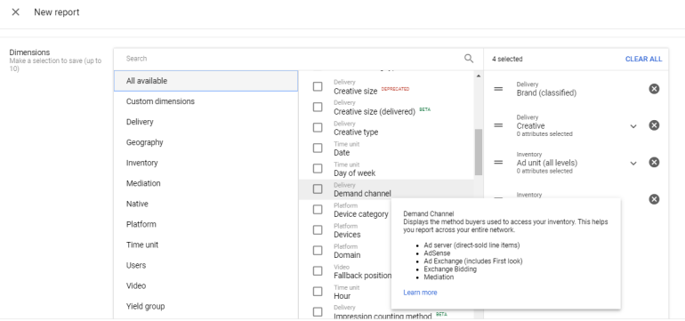Grab reorder handle for Brand (classified)
Viewport: 685px width, 321px height.
click(x=498, y=89)
